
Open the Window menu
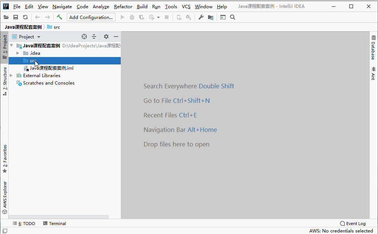(x=204, y=6)
